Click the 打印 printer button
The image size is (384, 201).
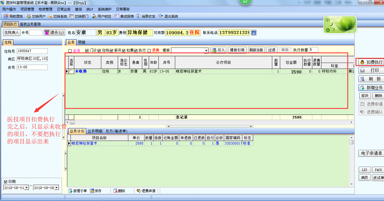(371, 70)
